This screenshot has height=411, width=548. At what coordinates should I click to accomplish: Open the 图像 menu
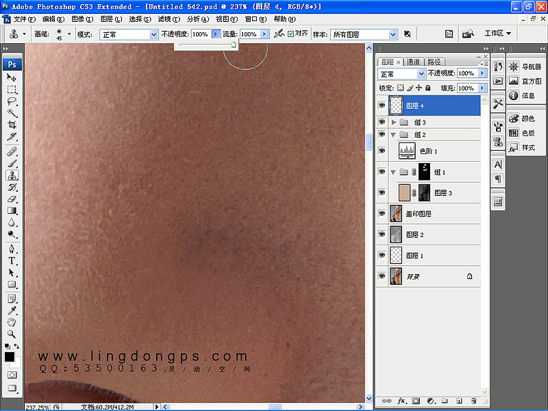click(x=82, y=19)
